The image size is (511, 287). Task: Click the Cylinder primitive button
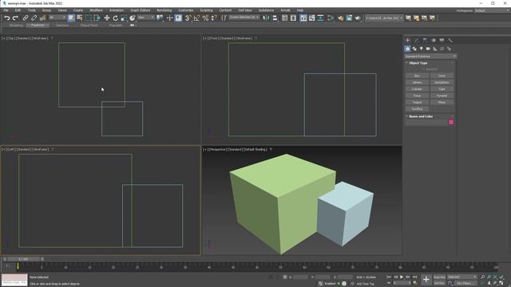point(417,88)
